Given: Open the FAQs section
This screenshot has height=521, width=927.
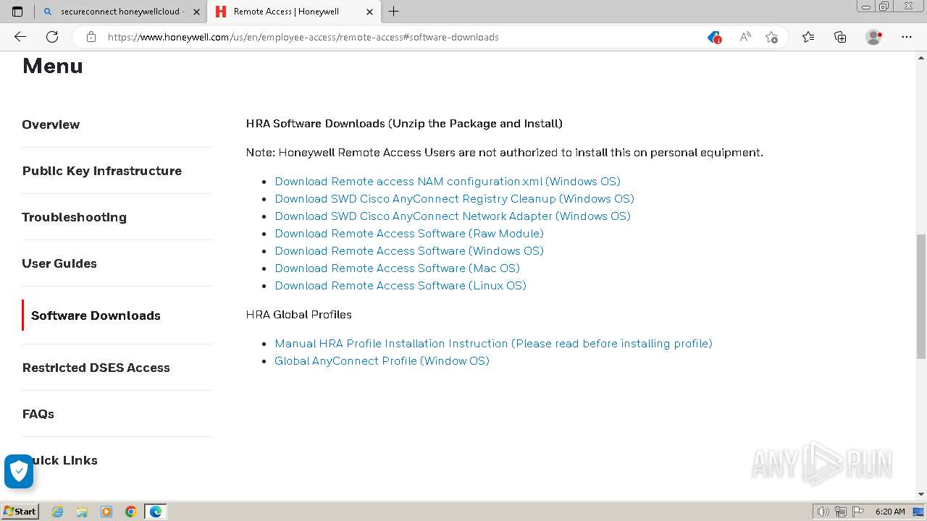Looking at the screenshot, I should pyautogui.click(x=38, y=414).
